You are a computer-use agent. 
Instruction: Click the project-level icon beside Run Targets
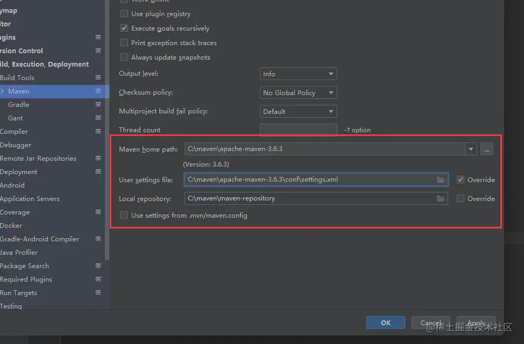coord(98,292)
